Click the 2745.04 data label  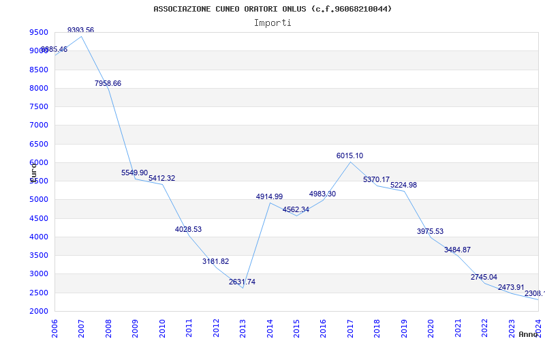pos(484,278)
